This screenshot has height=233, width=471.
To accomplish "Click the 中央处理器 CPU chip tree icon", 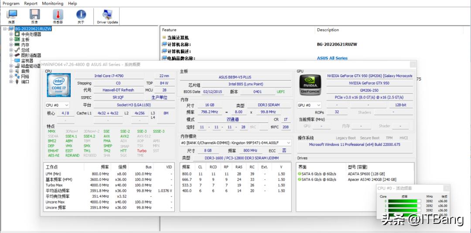I will coord(17,34).
